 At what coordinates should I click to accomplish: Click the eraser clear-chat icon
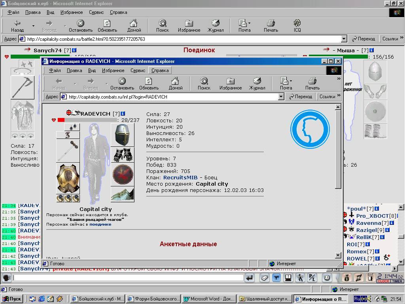coord(264,278)
